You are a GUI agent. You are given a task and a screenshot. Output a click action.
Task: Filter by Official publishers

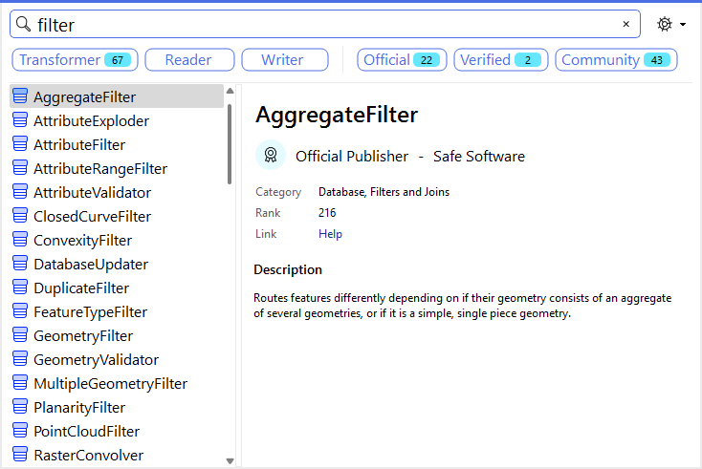(401, 60)
